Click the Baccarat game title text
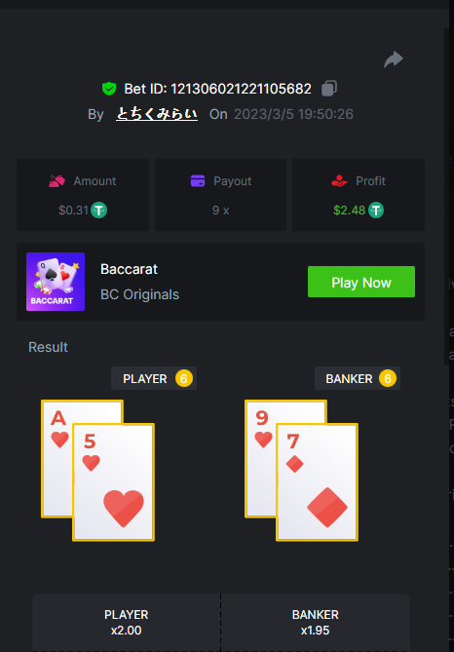454x652 pixels. (x=129, y=269)
